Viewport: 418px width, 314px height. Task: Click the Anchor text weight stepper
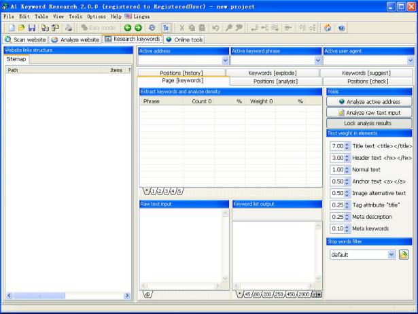pos(347,181)
